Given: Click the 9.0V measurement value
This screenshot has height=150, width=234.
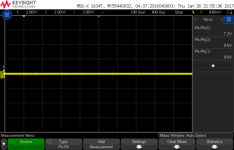Looking at the screenshot, I should click(228, 57).
